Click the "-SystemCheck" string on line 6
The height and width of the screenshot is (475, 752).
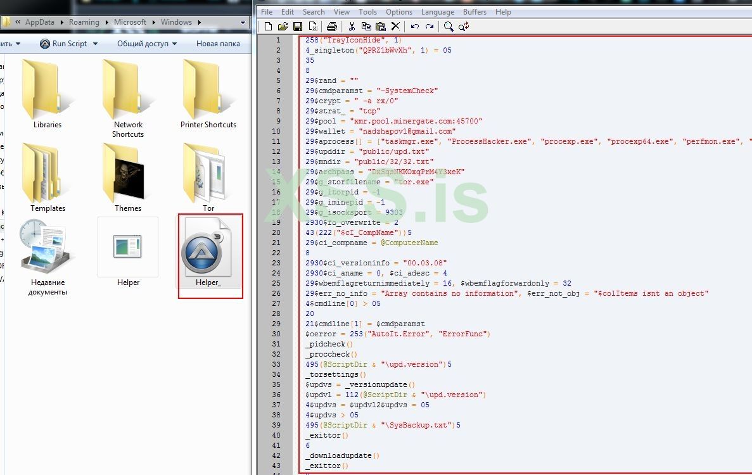pos(407,91)
